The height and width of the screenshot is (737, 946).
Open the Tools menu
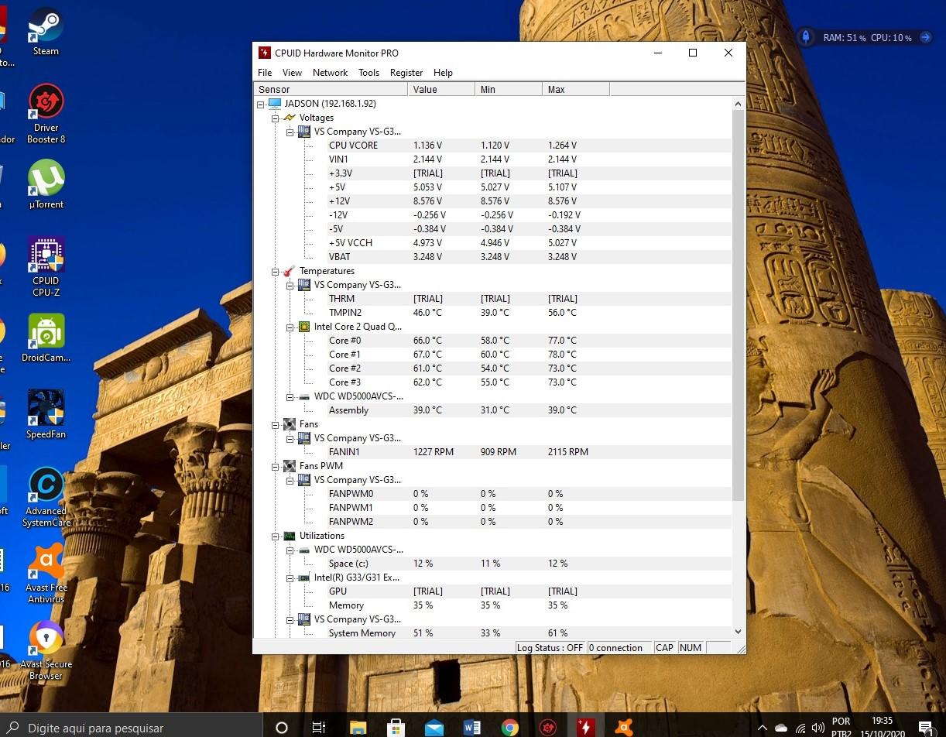pos(368,73)
